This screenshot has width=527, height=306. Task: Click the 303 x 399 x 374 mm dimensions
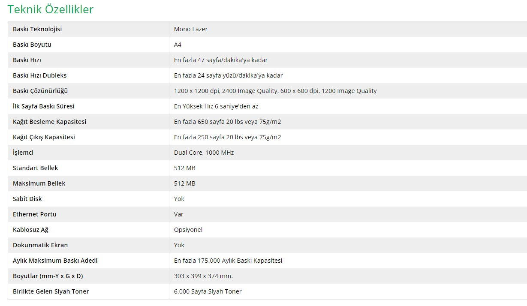pyautogui.click(x=204, y=276)
